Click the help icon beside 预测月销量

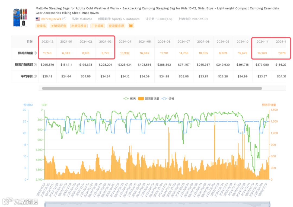coord(35,53)
